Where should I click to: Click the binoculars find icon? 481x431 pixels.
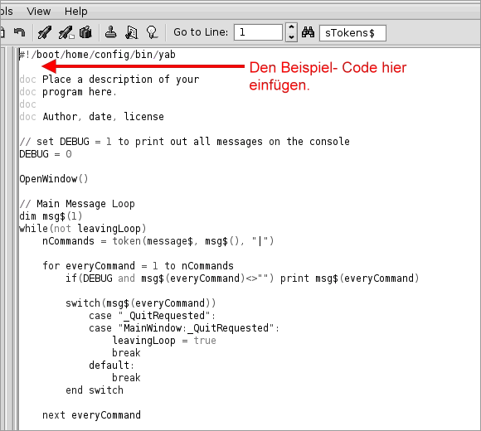tap(308, 32)
